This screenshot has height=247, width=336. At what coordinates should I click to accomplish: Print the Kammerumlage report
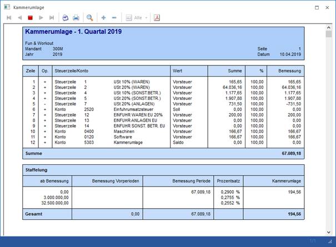click(x=76, y=18)
